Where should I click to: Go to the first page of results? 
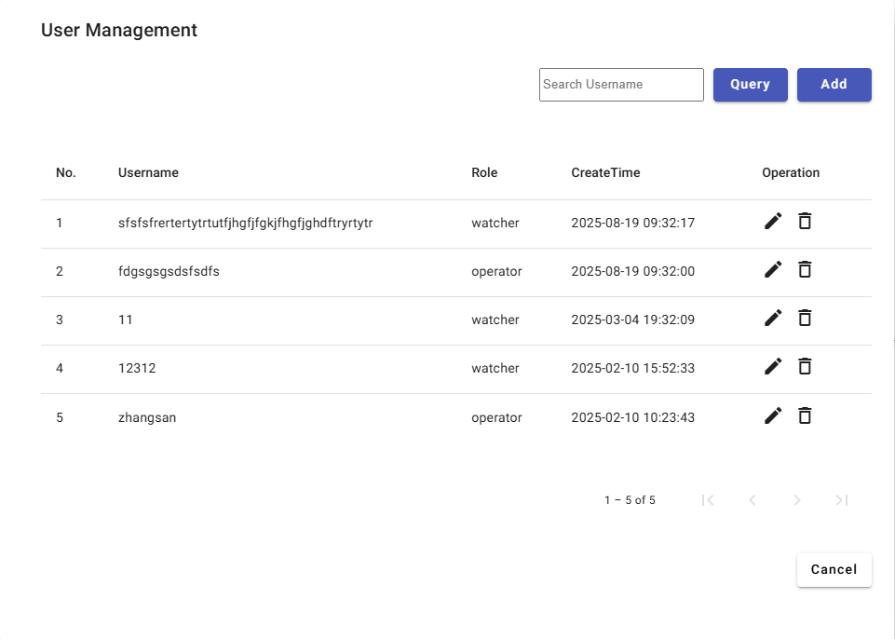tap(708, 500)
